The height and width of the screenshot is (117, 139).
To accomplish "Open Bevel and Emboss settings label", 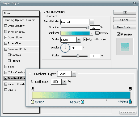I will point(19,49).
